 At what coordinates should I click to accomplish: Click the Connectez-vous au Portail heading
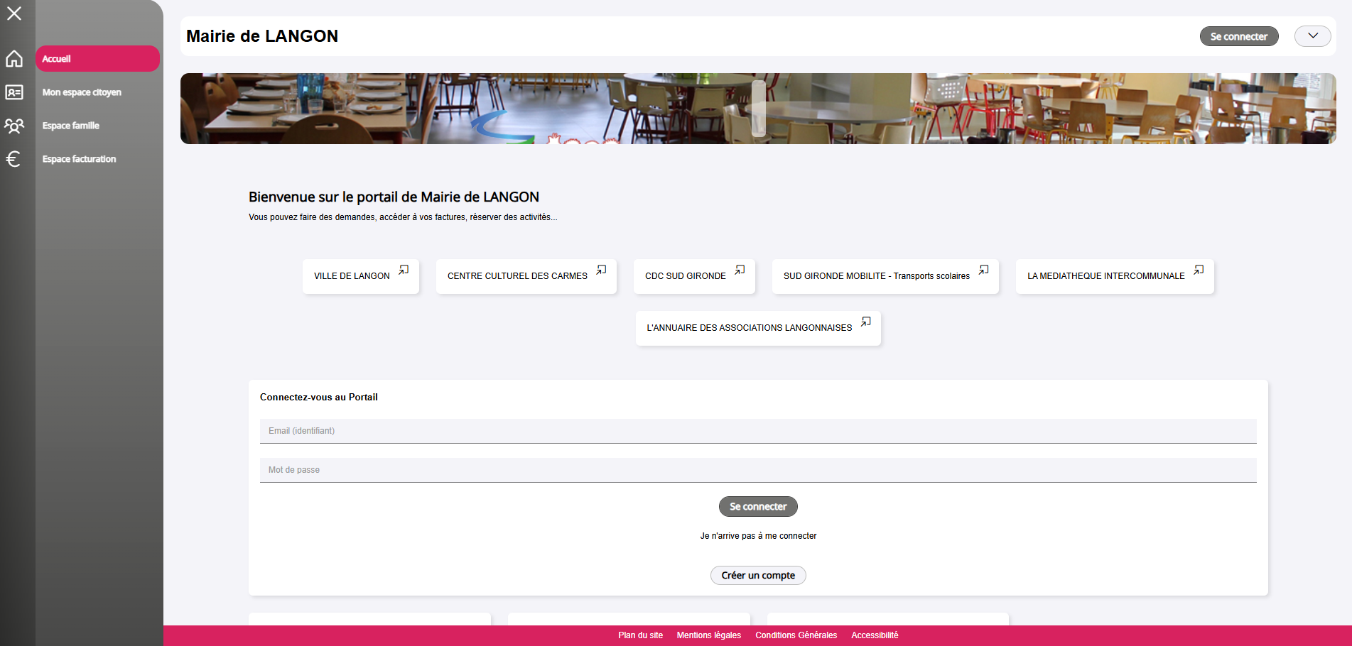tap(318, 397)
